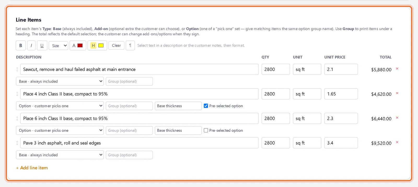Pick the yellow highlight color swatch
This screenshot has width=418, height=187.
(101, 46)
